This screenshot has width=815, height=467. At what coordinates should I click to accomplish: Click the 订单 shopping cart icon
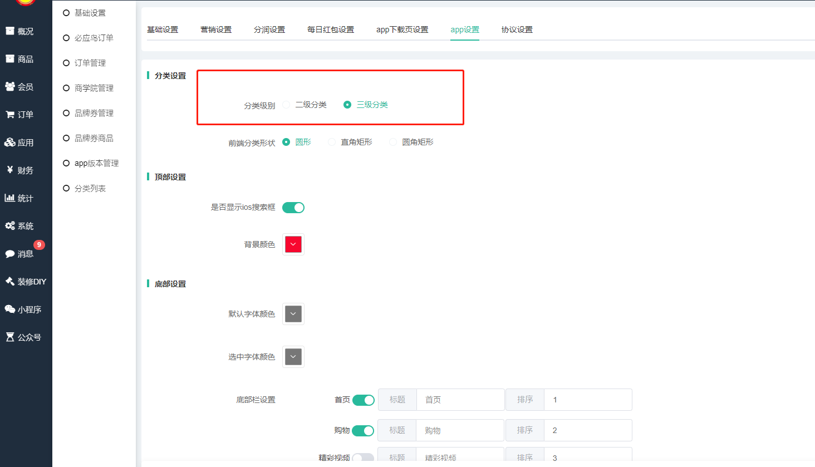[10, 115]
